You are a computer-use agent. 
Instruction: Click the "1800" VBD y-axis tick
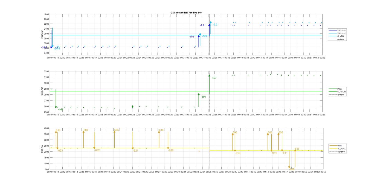point(47,15)
